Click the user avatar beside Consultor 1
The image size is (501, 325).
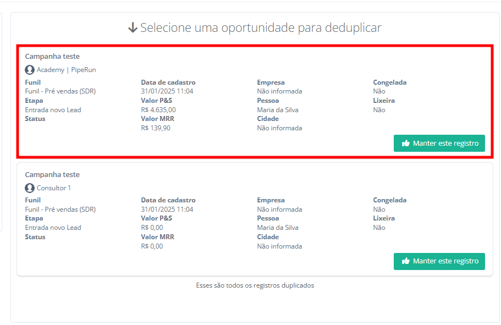coord(30,188)
